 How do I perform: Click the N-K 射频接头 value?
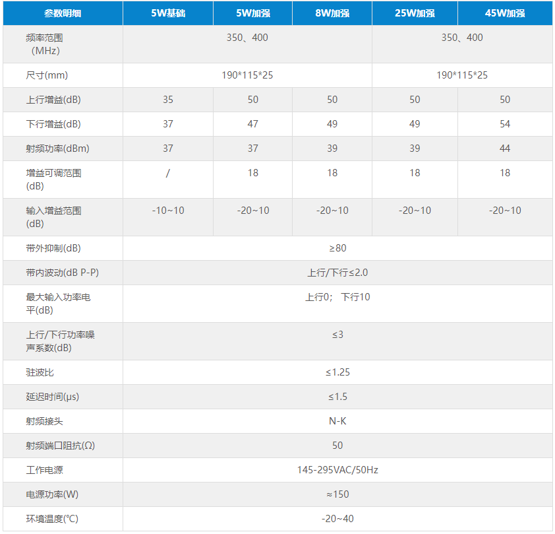pyautogui.click(x=338, y=420)
